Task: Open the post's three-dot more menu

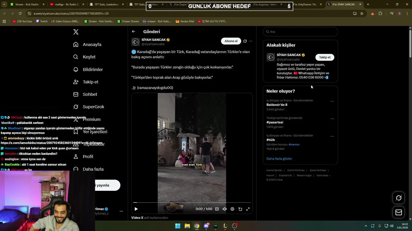Action: coord(251,41)
